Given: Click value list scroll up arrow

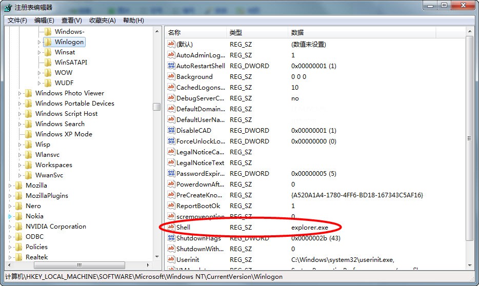Looking at the screenshot, I should click(x=469, y=31).
